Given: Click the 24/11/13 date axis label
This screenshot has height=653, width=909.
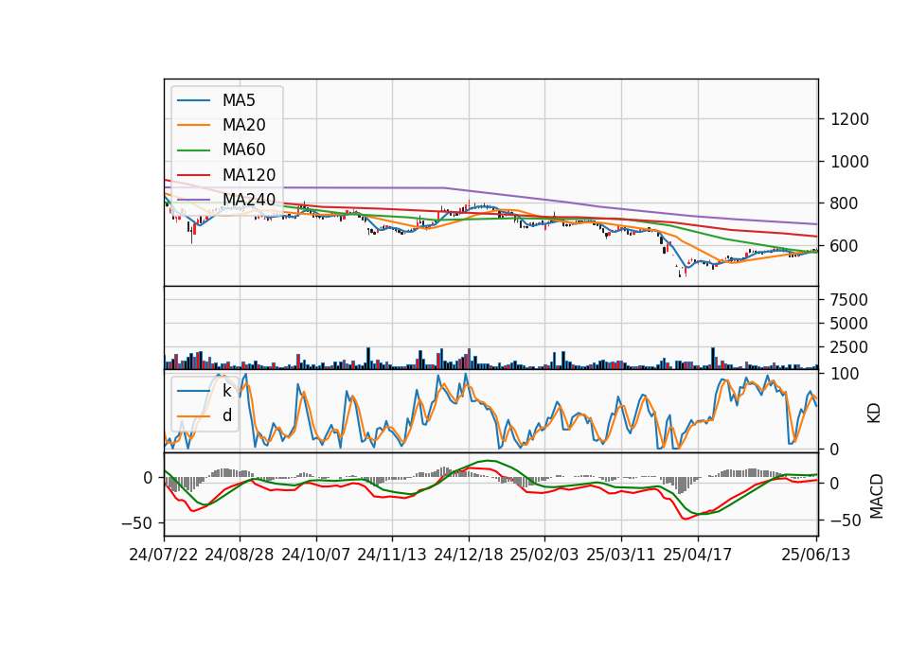Looking at the screenshot, I should [392, 555].
